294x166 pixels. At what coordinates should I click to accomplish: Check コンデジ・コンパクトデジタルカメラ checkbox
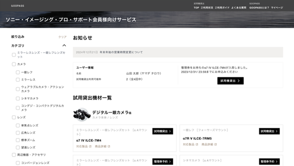(18, 108)
